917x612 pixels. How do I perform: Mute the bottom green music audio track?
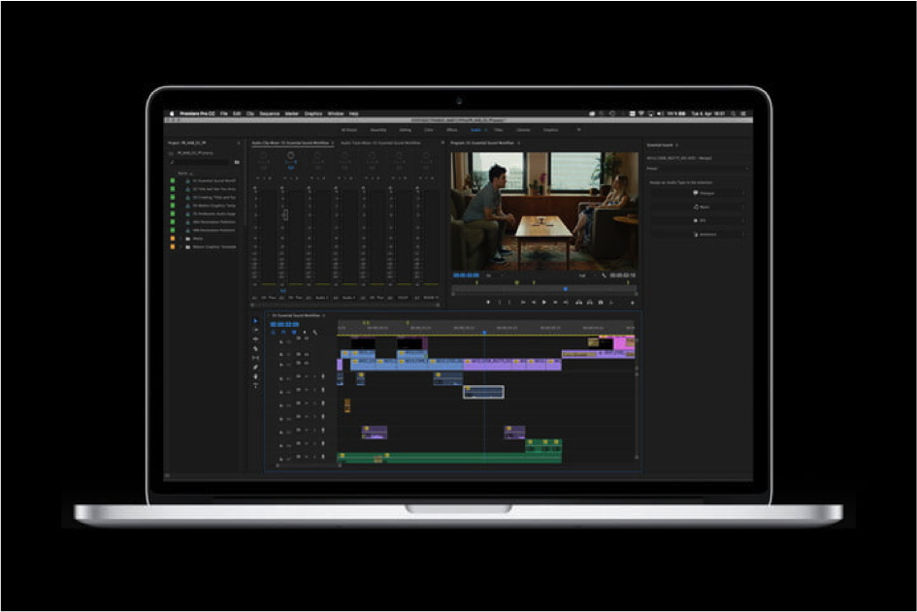pyautogui.click(x=306, y=457)
